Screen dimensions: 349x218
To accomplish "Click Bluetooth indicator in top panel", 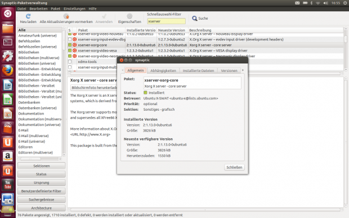I will pyautogui.click(x=311, y=3).
